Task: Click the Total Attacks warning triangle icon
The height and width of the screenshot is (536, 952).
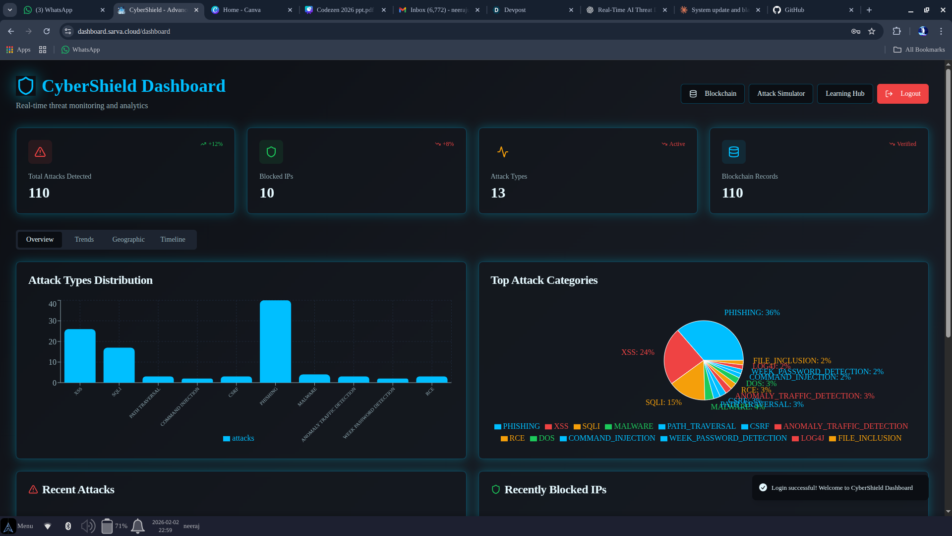Action: pos(40,152)
